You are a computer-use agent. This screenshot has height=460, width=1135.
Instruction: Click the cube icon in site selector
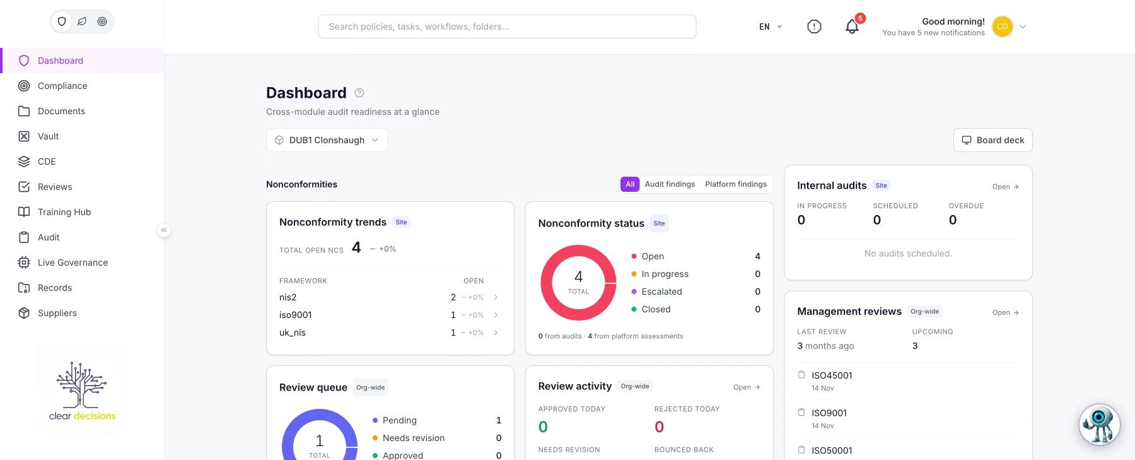279,140
